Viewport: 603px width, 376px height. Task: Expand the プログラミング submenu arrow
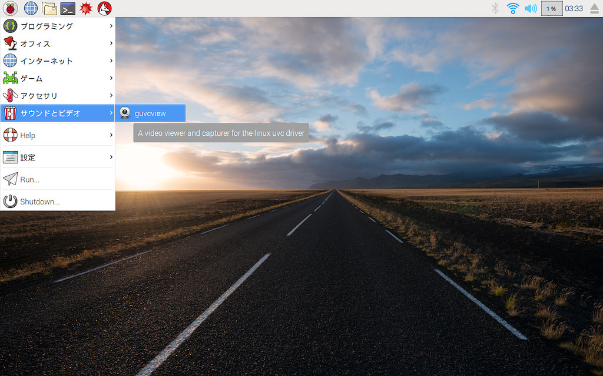[111, 26]
